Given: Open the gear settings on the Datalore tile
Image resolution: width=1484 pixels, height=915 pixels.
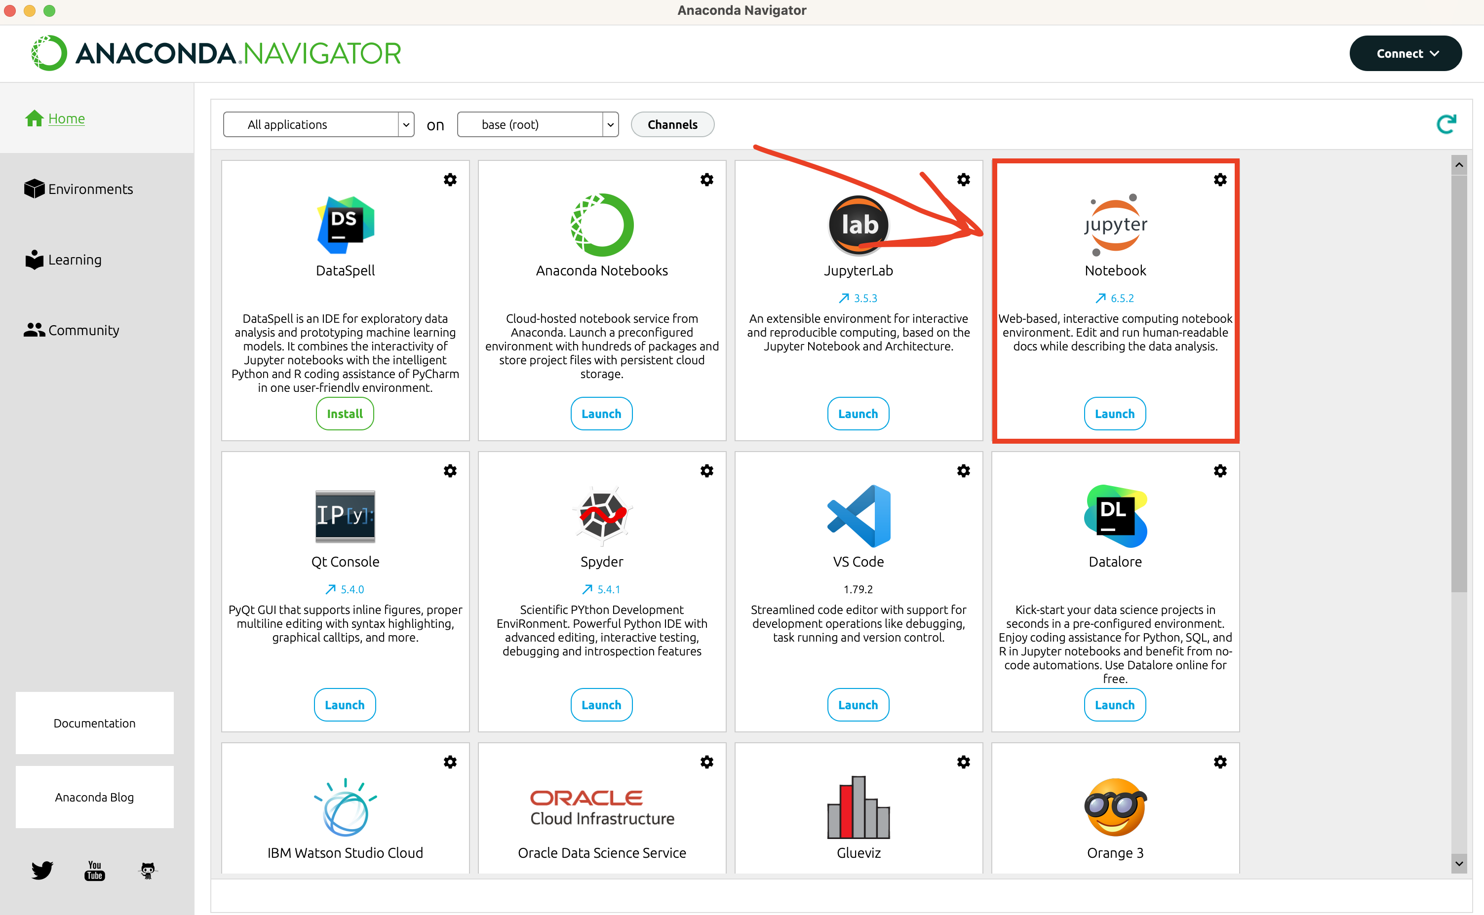Looking at the screenshot, I should [x=1219, y=471].
